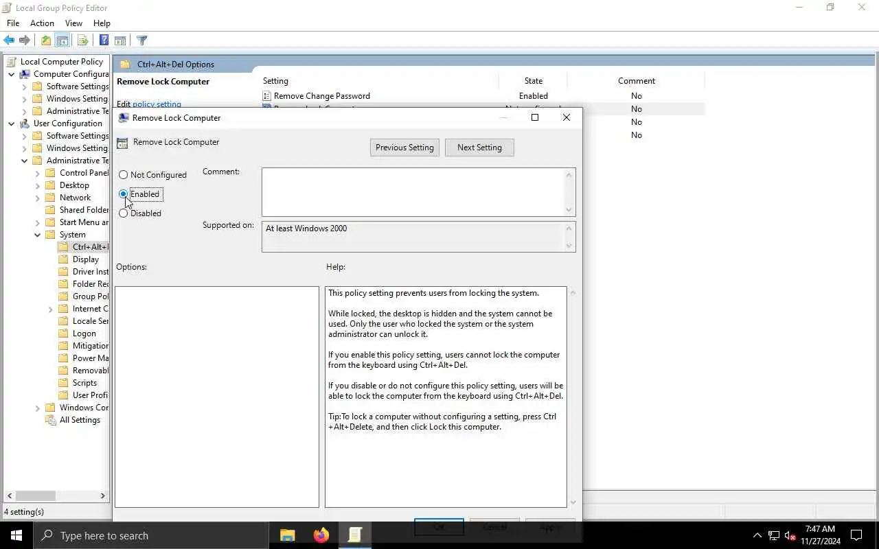Click the muted volume tray icon
This screenshot has width=879, height=549.
point(790,536)
